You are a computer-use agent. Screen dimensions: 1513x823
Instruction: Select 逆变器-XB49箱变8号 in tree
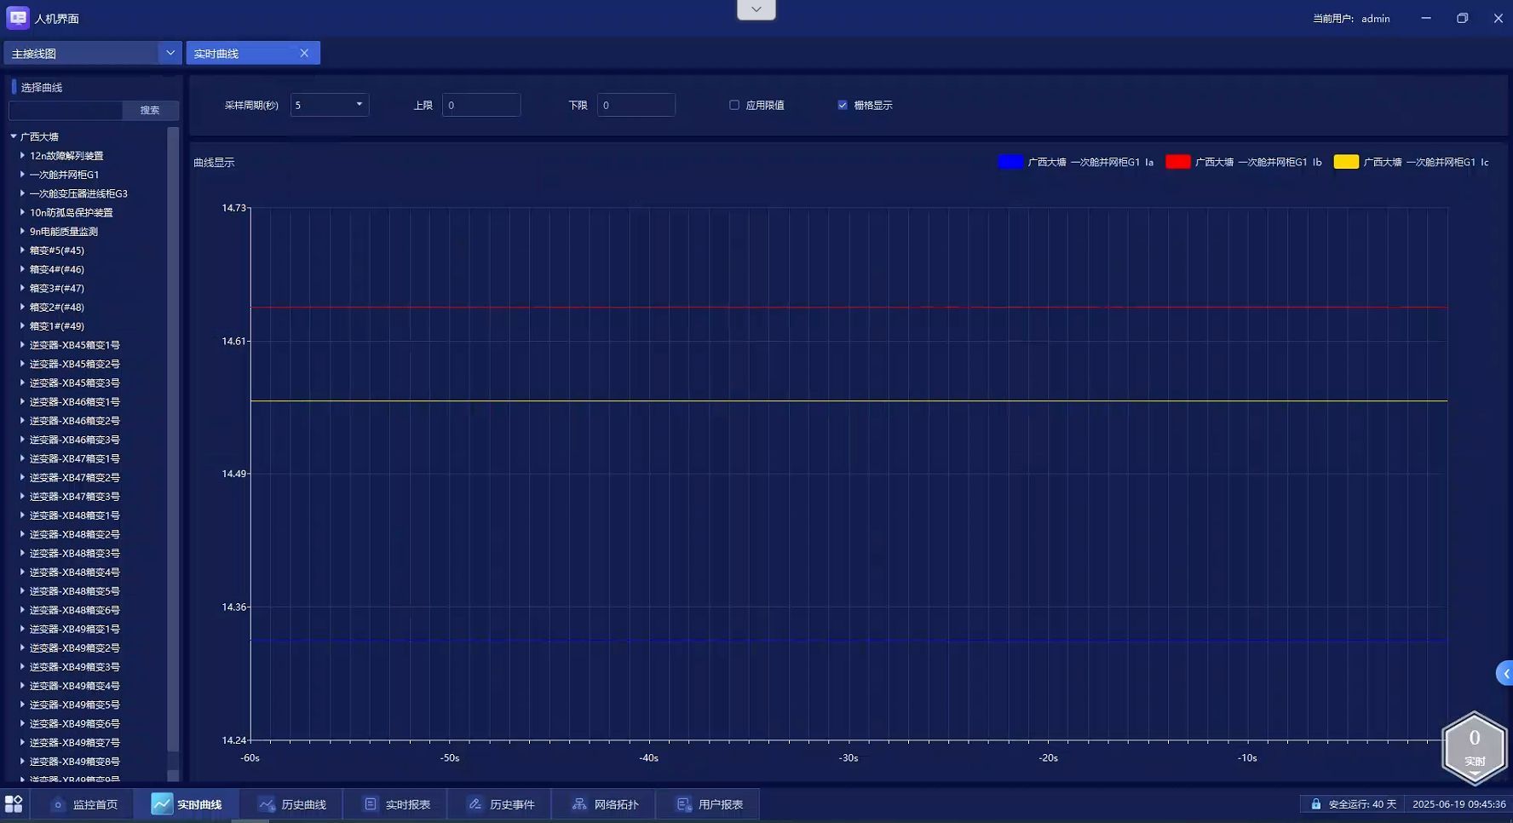[75, 762]
